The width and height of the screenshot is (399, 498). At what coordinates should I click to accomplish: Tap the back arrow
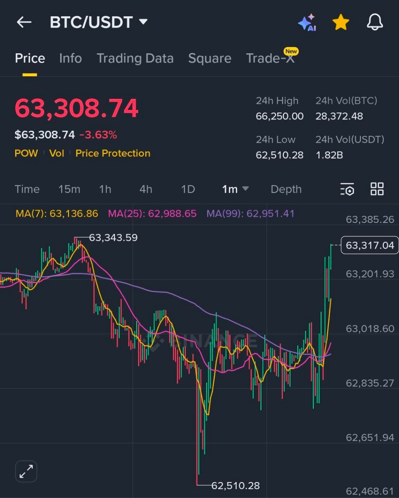[24, 22]
